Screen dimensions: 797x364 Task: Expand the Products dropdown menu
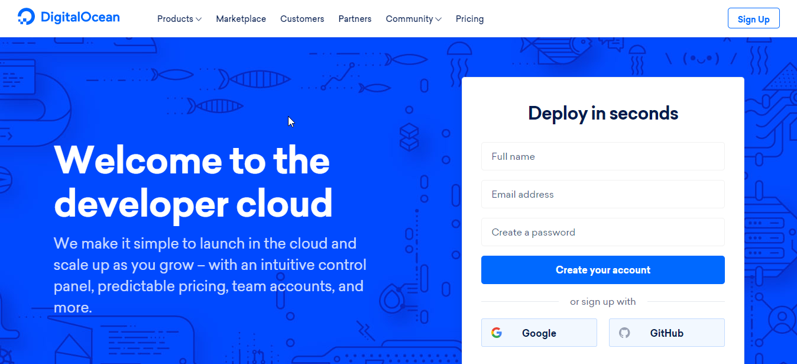pyautogui.click(x=179, y=19)
